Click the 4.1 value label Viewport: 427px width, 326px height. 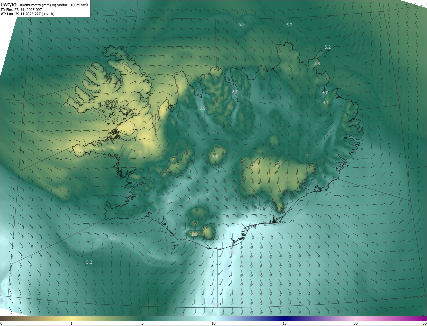tap(326, 103)
